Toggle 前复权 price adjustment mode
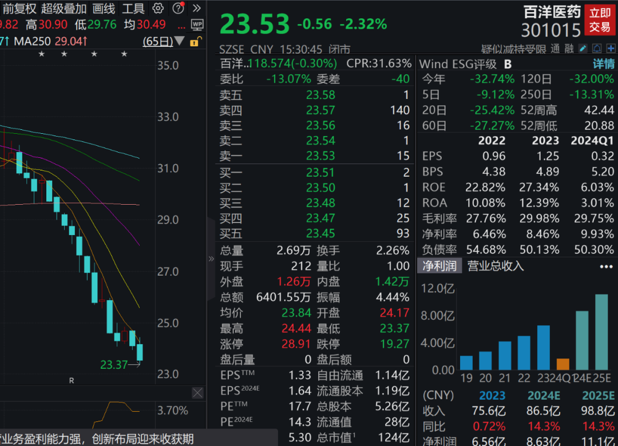 [21, 9]
